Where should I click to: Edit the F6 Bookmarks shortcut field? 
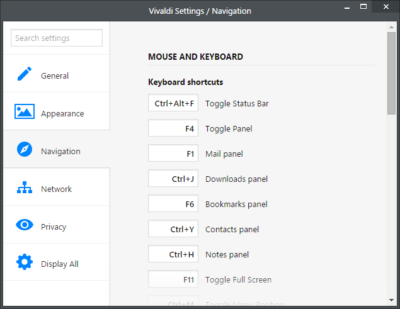[x=173, y=203]
